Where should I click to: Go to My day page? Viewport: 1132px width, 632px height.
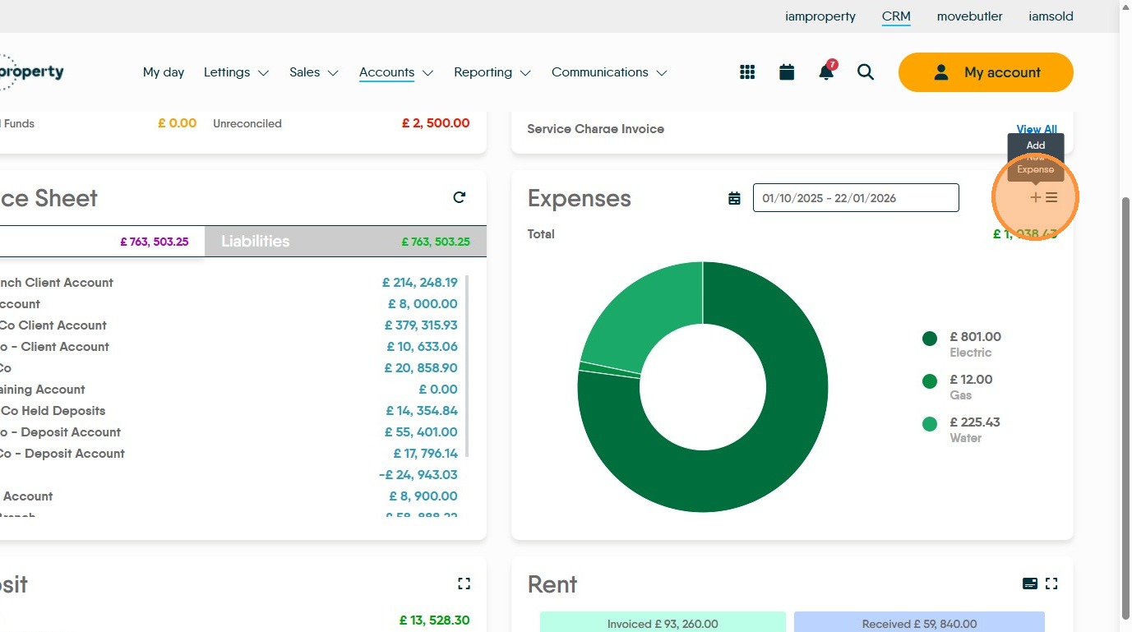pos(164,72)
